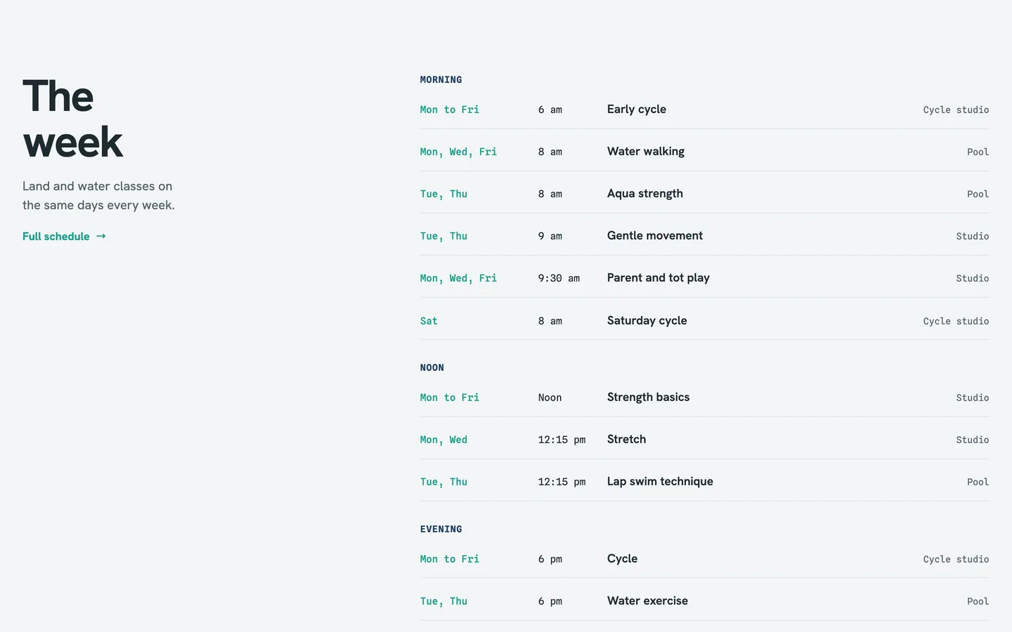Click The week page heading
Screen dimensions: 1012x632
pyautogui.click(x=72, y=119)
